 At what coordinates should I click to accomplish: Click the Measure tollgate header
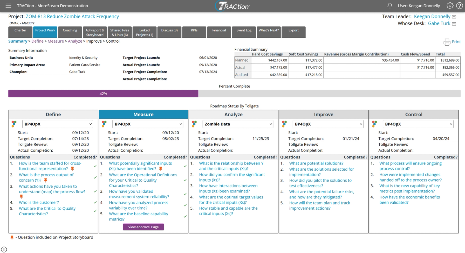click(143, 115)
